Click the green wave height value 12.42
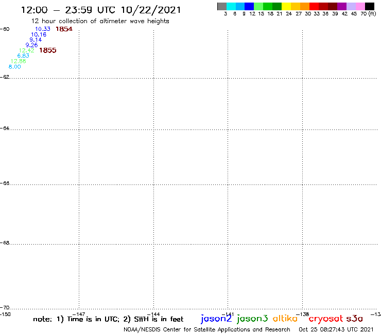This screenshot has height=334, width=381. [x=26, y=50]
